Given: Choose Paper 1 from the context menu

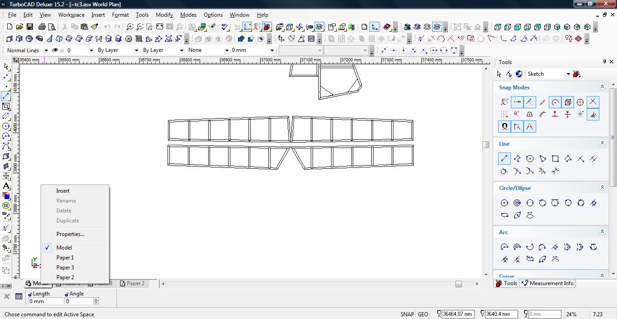Looking at the screenshot, I should pos(65,258).
